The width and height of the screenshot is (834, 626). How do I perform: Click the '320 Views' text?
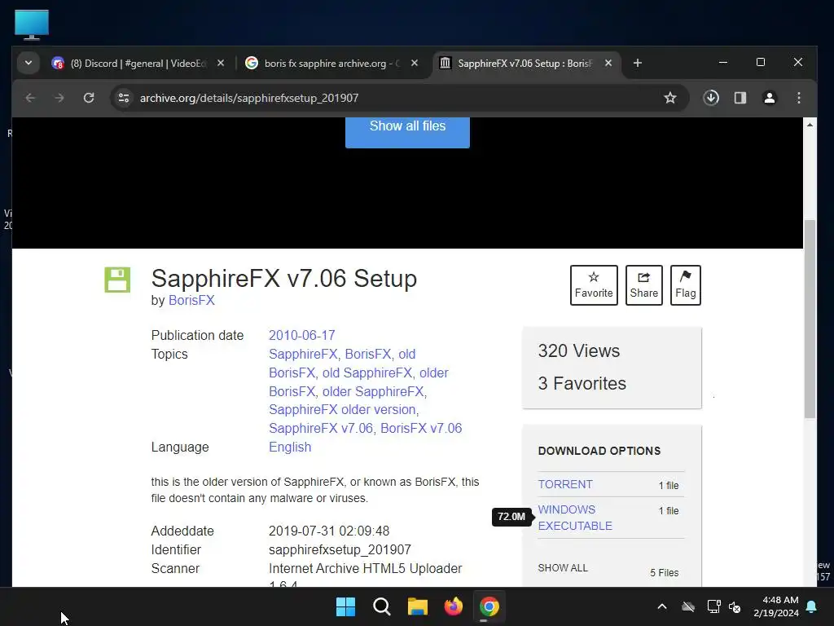(579, 350)
